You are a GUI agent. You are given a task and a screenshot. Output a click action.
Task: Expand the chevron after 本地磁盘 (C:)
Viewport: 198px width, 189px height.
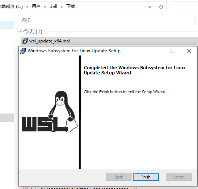[27, 7]
